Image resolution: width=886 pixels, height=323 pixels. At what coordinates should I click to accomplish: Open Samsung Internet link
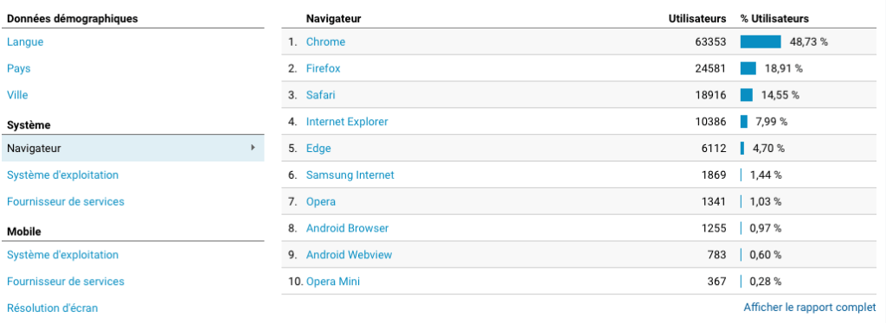click(x=350, y=174)
